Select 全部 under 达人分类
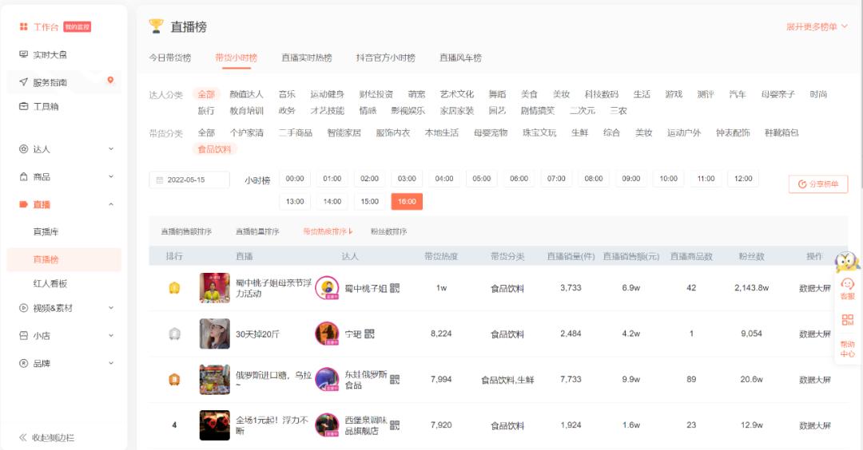The height and width of the screenshot is (450, 863). tap(206, 94)
